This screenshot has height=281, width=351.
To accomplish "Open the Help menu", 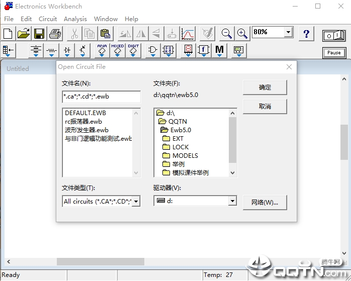I will [131, 19].
